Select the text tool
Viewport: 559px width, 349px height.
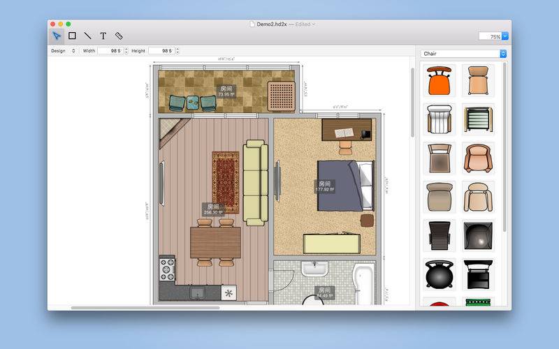tap(103, 36)
